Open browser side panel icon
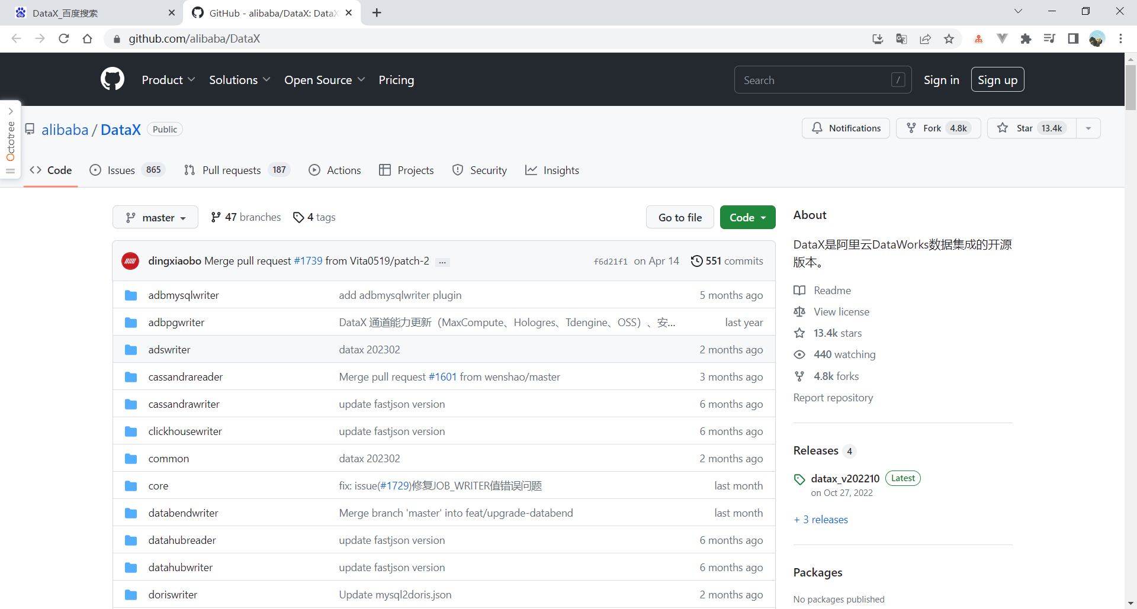Screen dimensions: 1137x609 point(1073,38)
